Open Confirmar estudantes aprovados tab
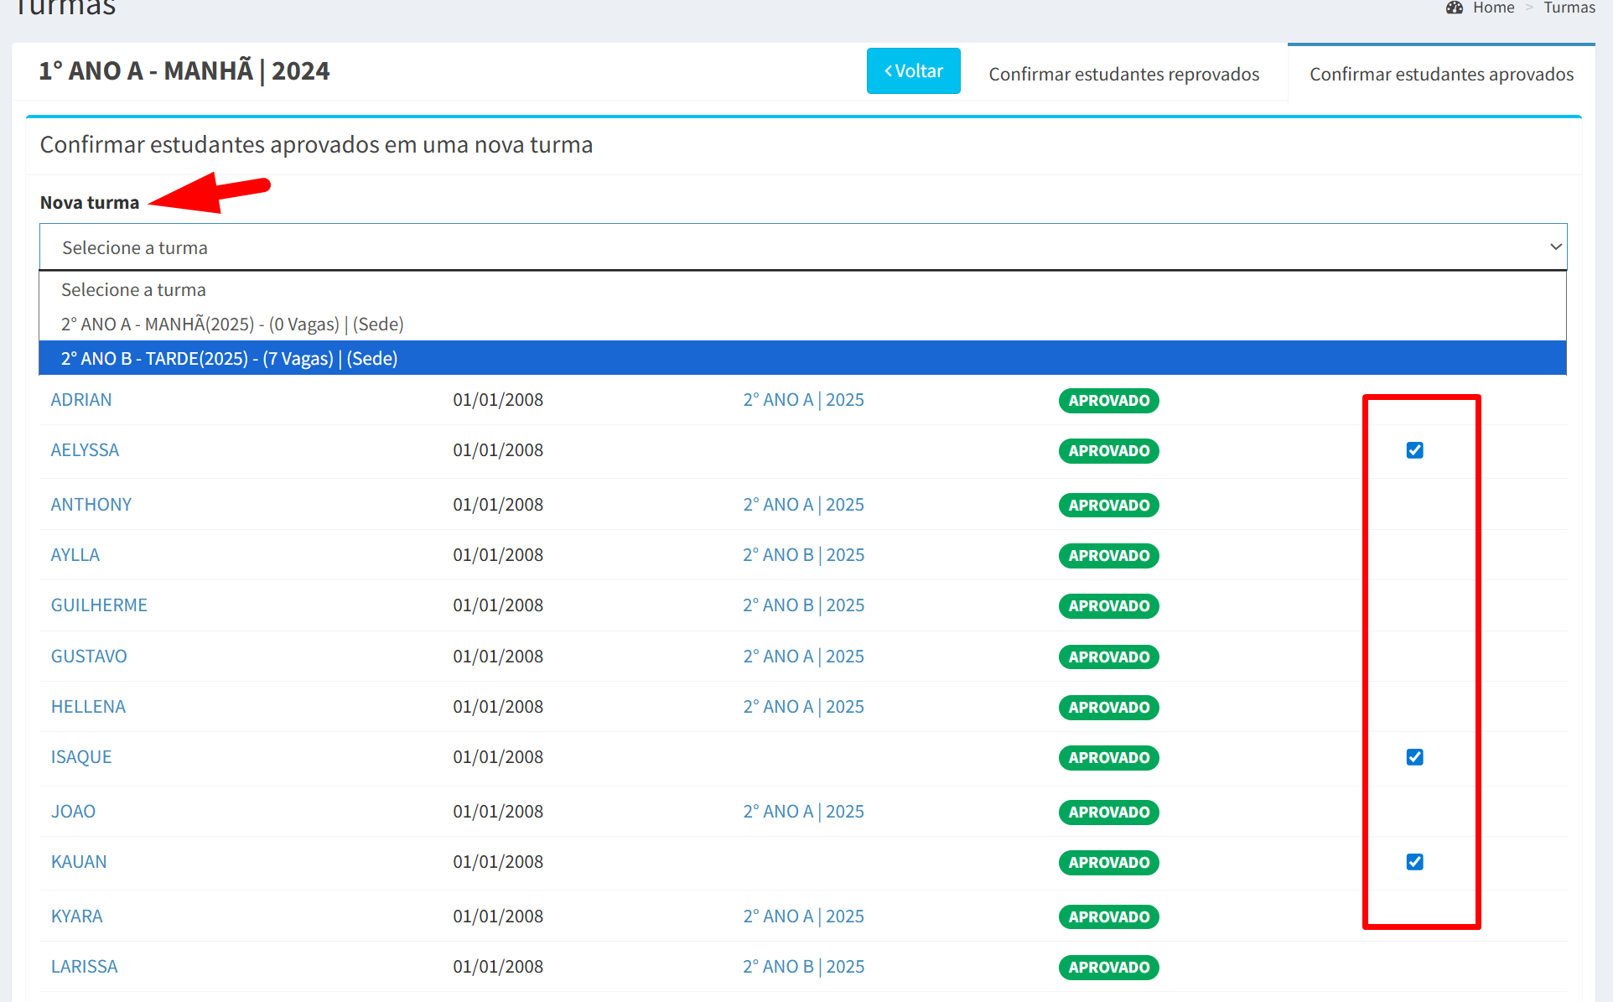The height and width of the screenshot is (1002, 1613). (1441, 74)
